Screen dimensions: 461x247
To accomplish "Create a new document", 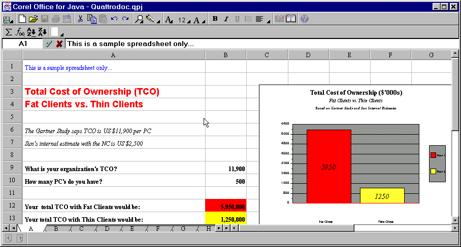I will pos(22,19).
